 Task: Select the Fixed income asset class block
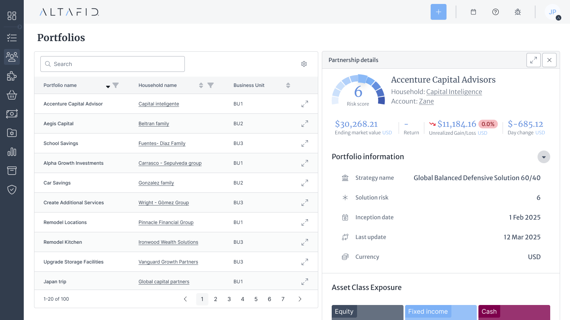tap(441, 312)
